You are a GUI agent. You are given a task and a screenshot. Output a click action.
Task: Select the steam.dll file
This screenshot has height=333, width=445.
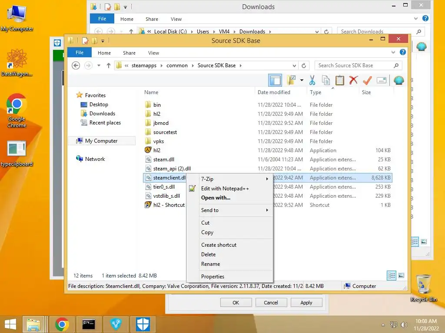point(159,160)
